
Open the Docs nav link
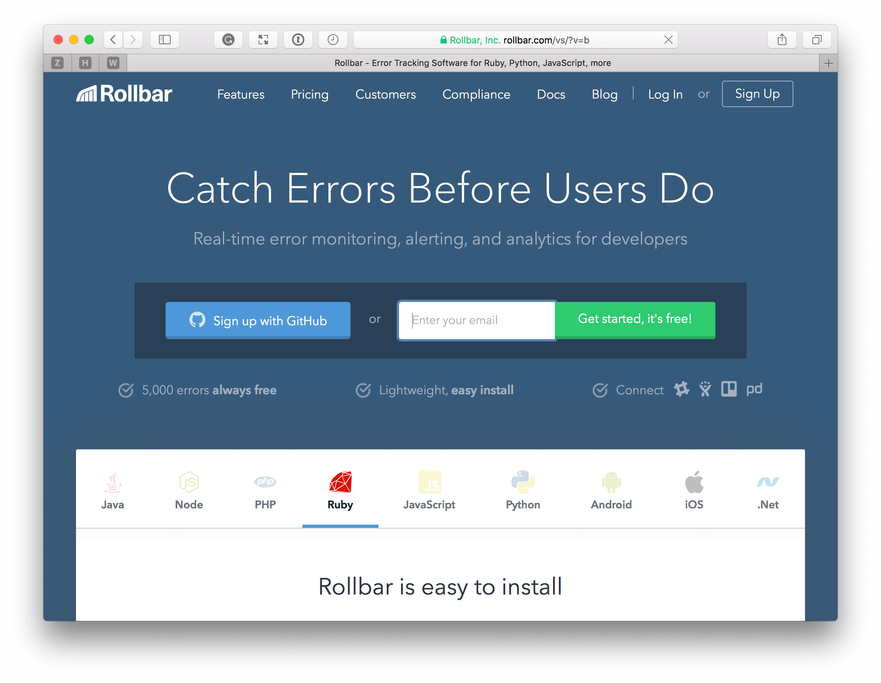[551, 94]
